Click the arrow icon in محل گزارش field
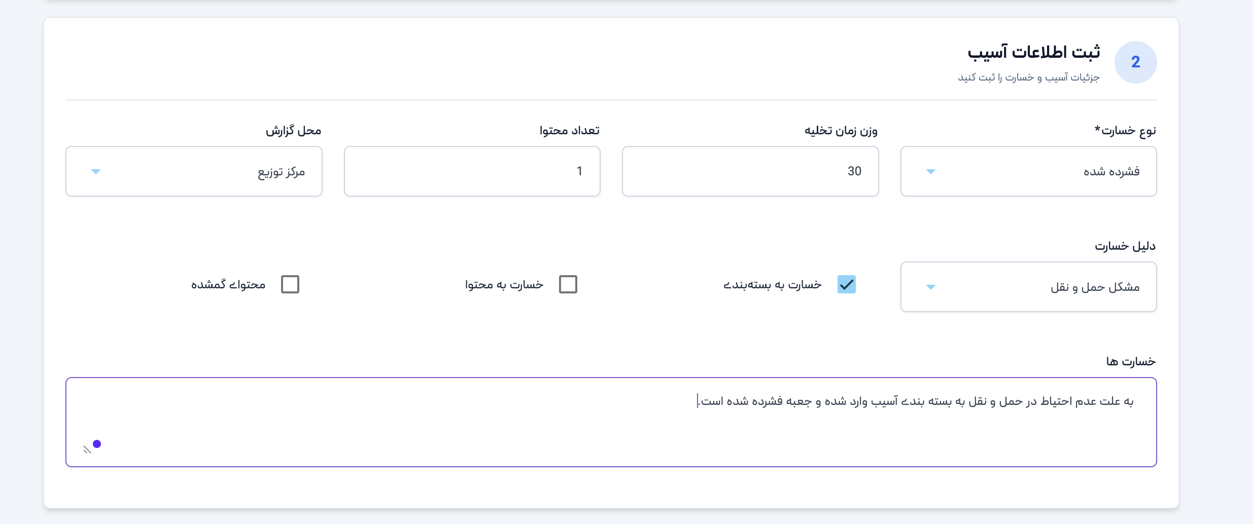This screenshot has height=524, width=1253. (x=96, y=172)
